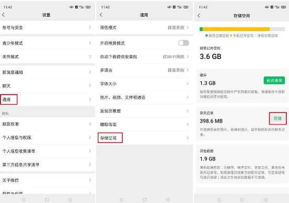Tap the green 前往清理 cache button

[x=274, y=80]
